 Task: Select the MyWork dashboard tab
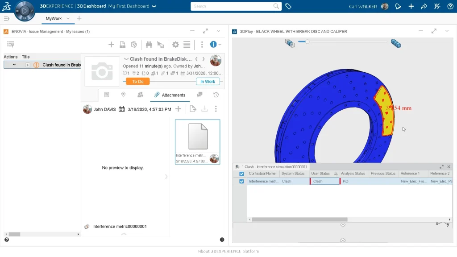point(54,18)
